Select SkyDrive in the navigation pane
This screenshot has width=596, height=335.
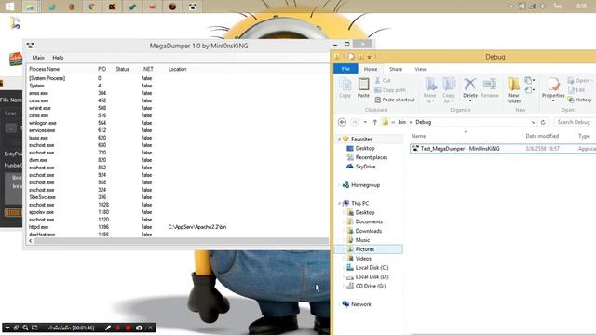tap(365, 167)
